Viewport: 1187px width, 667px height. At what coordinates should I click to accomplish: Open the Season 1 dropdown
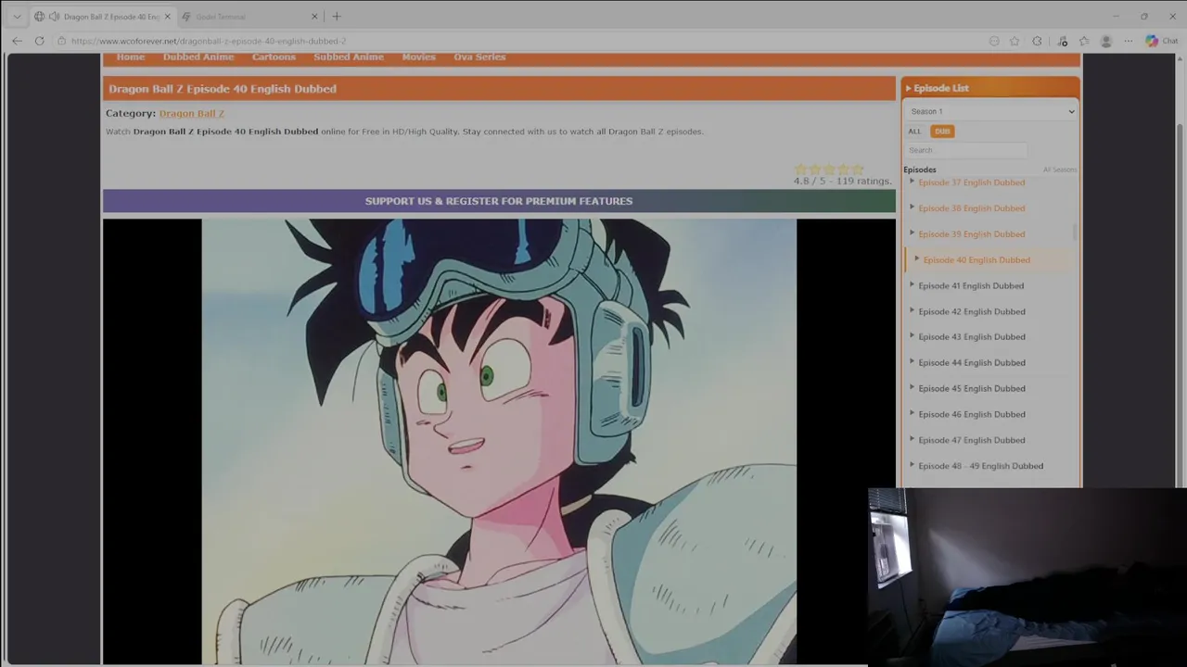click(x=990, y=111)
